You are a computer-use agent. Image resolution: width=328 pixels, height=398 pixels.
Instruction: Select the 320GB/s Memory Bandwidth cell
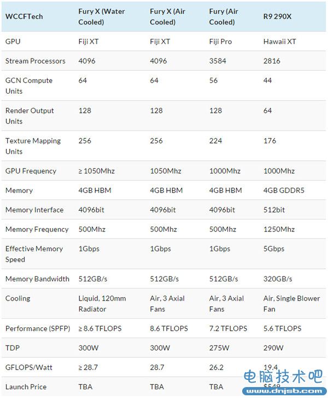pyautogui.click(x=279, y=279)
